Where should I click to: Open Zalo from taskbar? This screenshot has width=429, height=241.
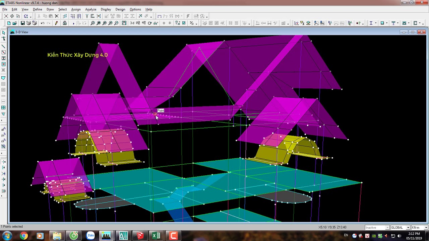click(90, 236)
